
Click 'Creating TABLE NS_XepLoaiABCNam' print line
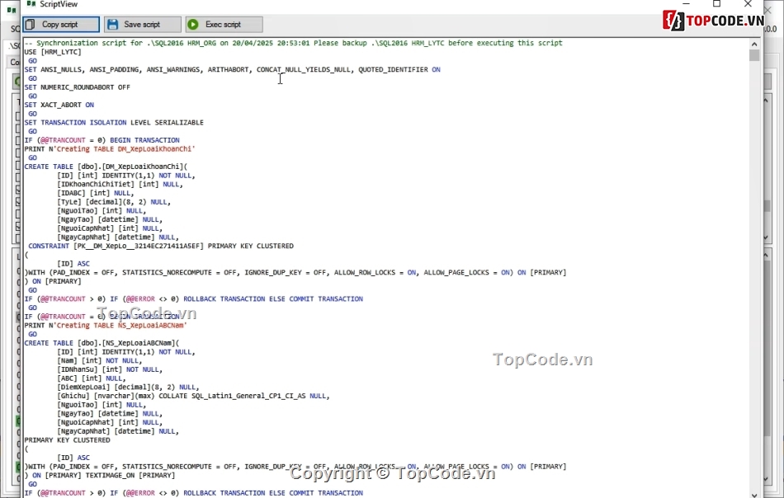[x=106, y=325]
